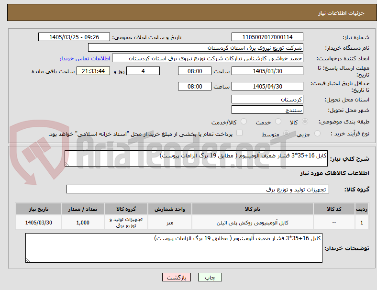Click the remaining time field 21:33:44

point(93,71)
